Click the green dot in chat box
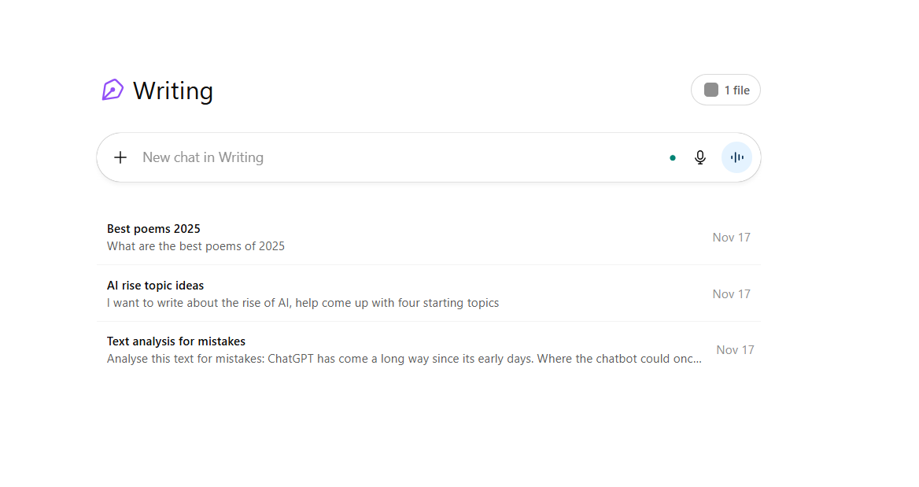 point(673,157)
